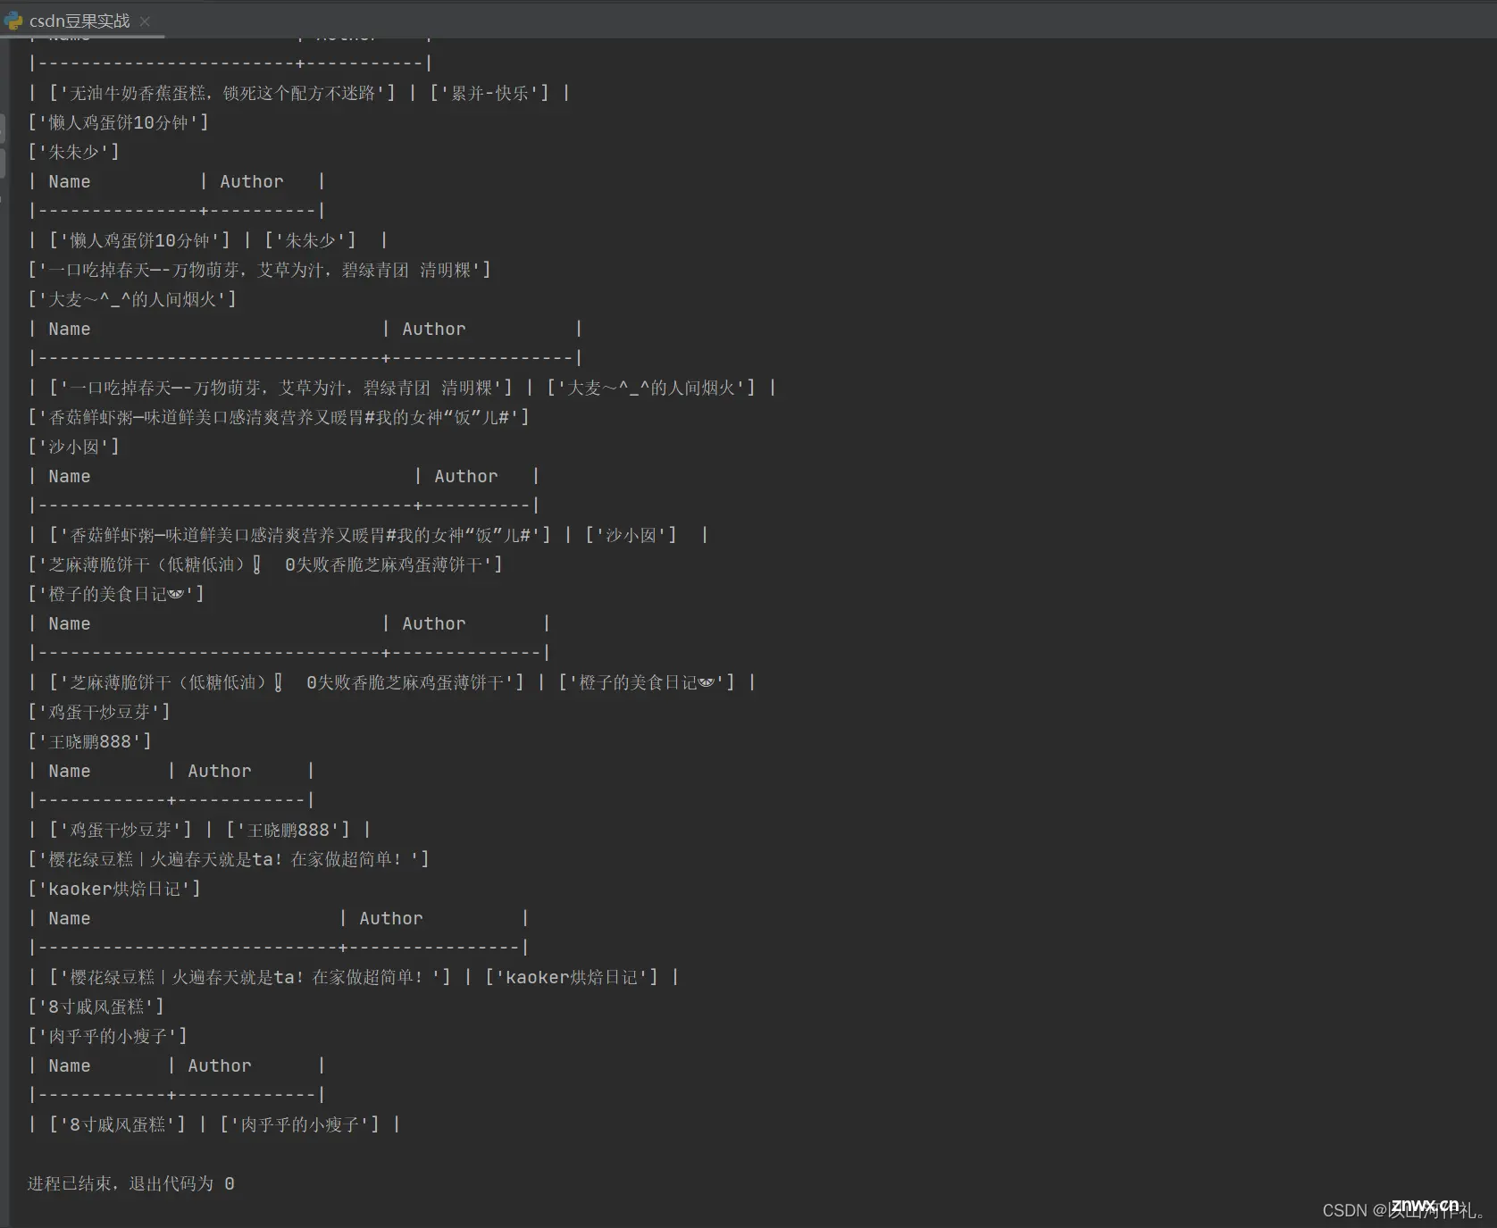Click the Python icon on the run tab
Viewport: 1497px width, 1228px height.
point(13,21)
